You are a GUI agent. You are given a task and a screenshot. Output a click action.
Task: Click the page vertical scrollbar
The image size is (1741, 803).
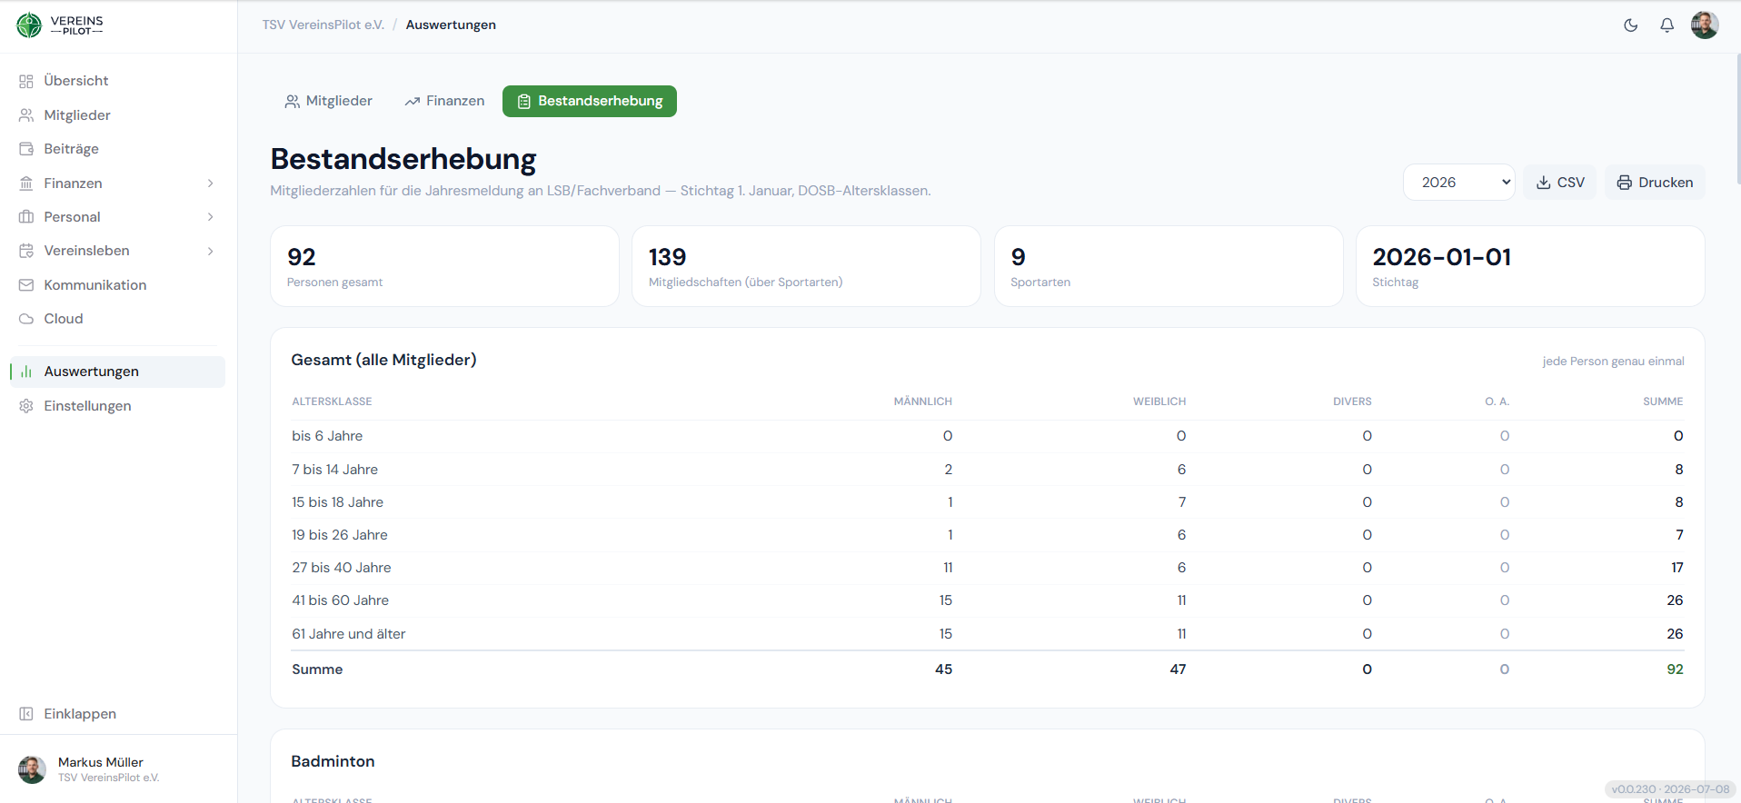click(1737, 118)
